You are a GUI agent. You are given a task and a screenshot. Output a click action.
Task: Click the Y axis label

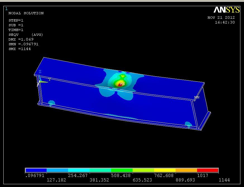(x=49, y=80)
